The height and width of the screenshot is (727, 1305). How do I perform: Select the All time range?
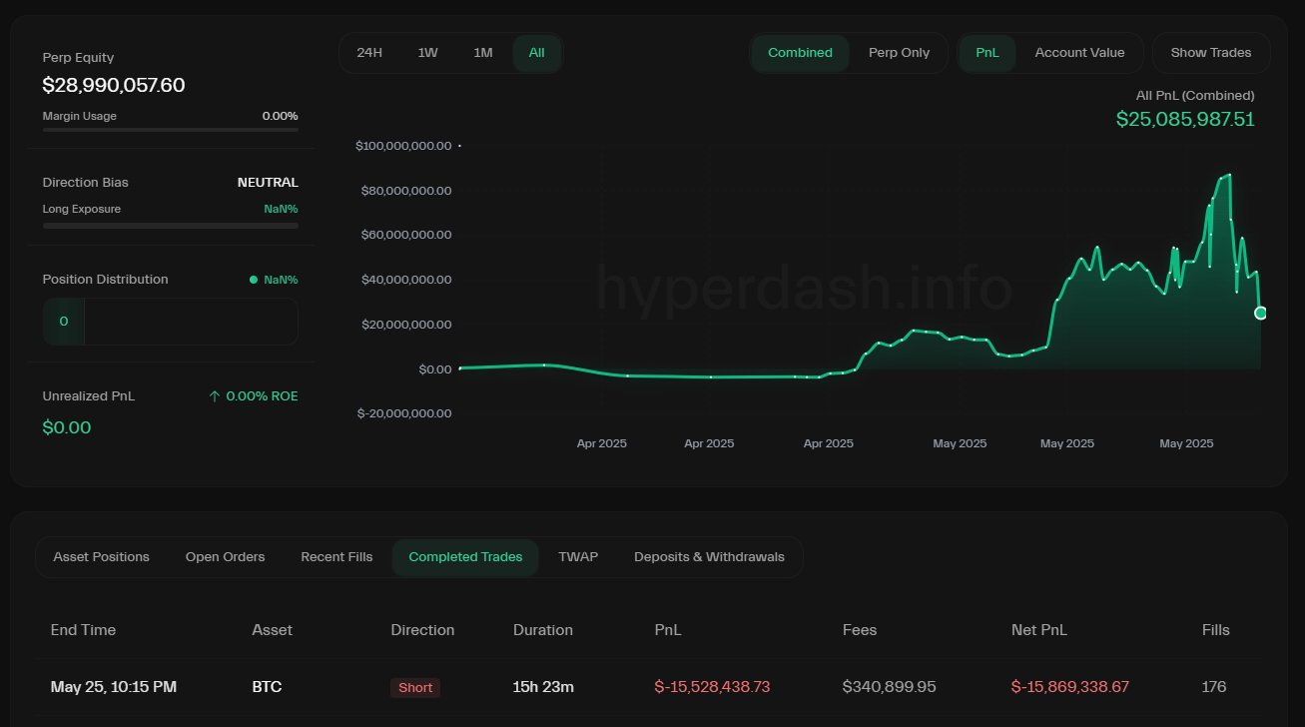537,53
